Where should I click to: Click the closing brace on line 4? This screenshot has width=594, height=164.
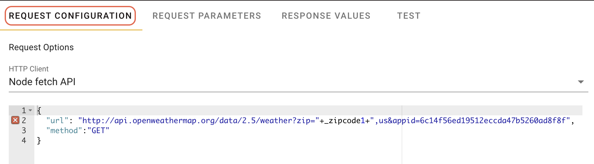click(39, 141)
